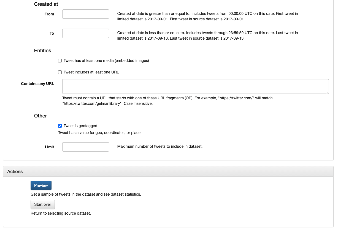Click the Actions panel header
This screenshot has width=338, height=230.
(x=15, y=171)
